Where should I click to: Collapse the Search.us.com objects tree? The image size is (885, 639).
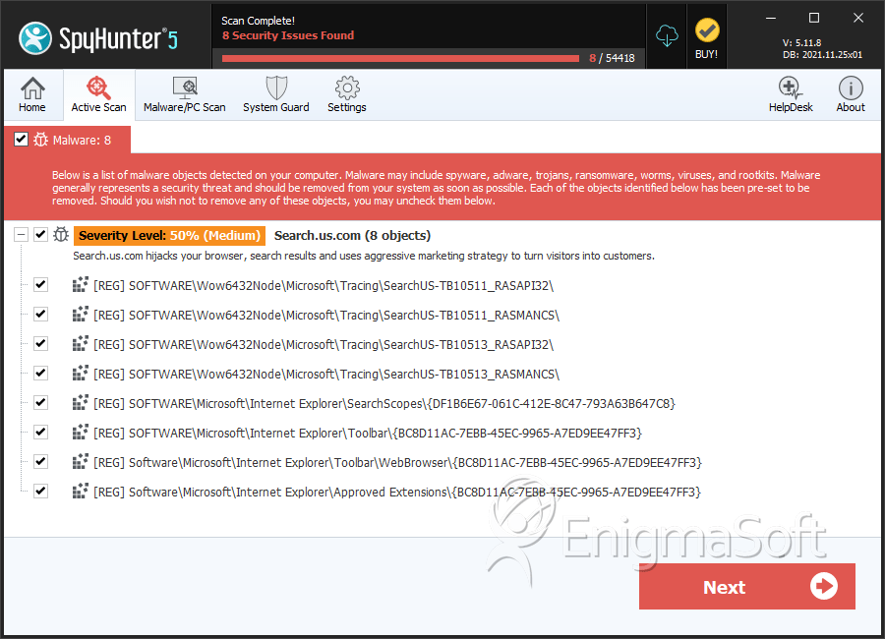[x=21, y=235]
